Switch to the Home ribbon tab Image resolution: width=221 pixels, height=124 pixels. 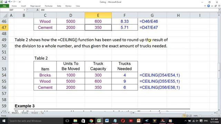pos(14,6)
